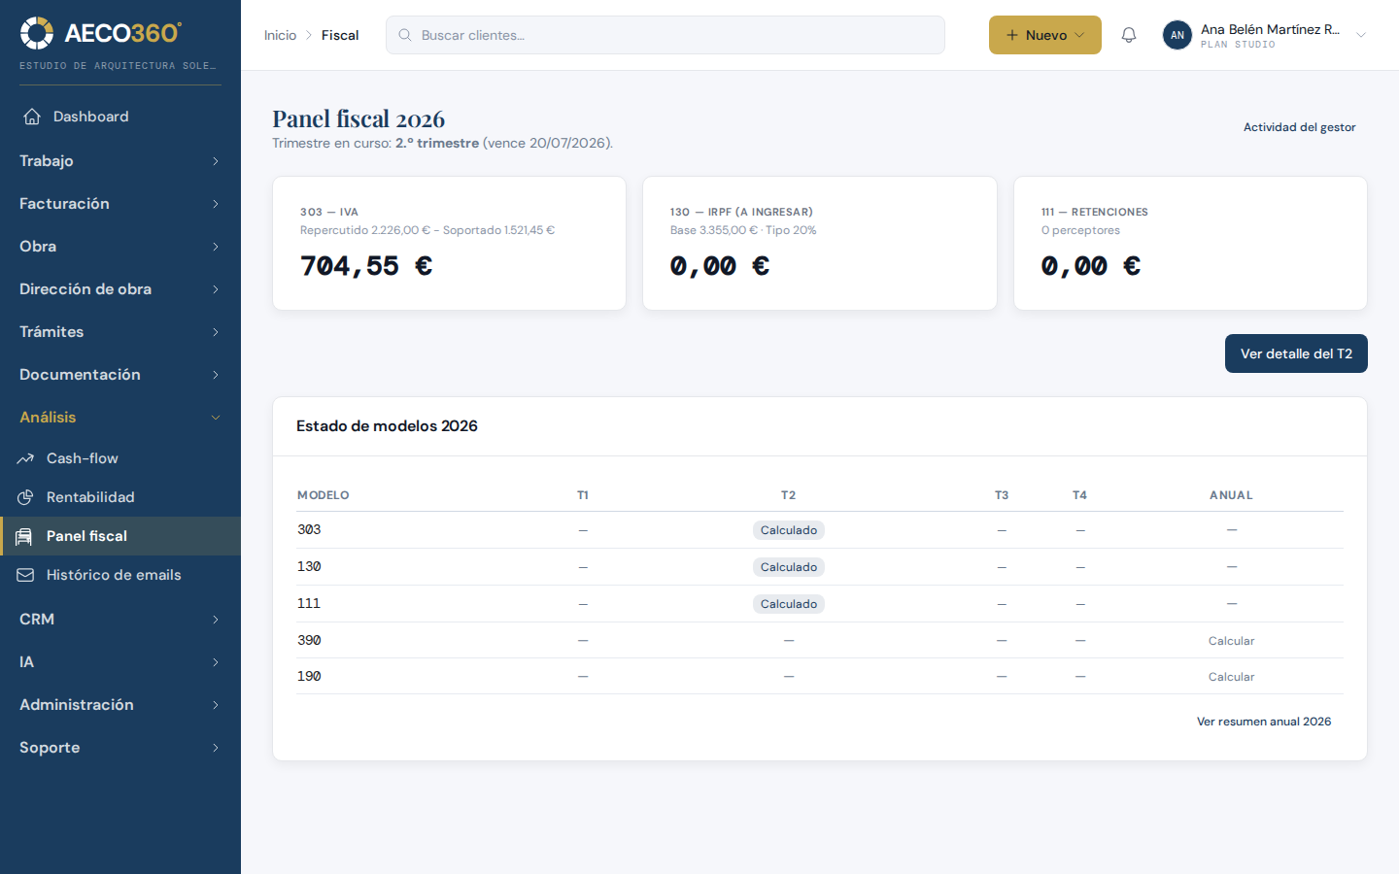Collapse the Análisis sidebar section
This screenshot has width=1399, height=874.
[120, 418]
